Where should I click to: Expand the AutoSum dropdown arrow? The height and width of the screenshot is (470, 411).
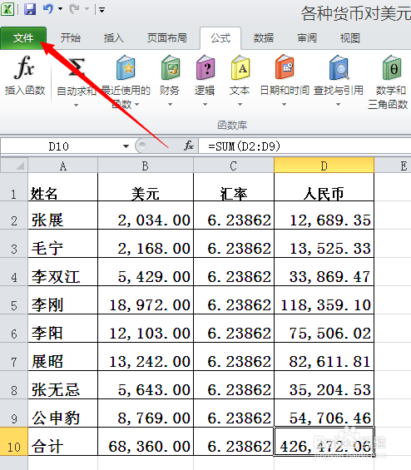click(77, 105)
